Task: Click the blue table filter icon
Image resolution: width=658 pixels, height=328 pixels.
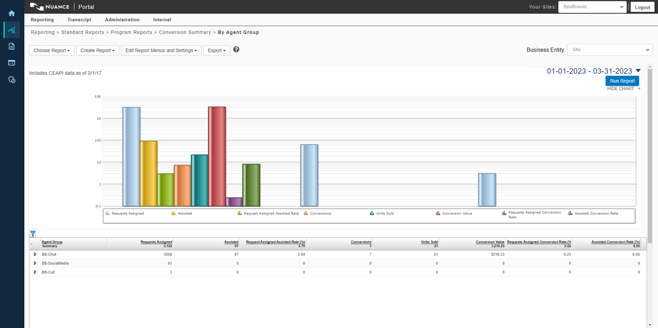Action: pos(33,234)
